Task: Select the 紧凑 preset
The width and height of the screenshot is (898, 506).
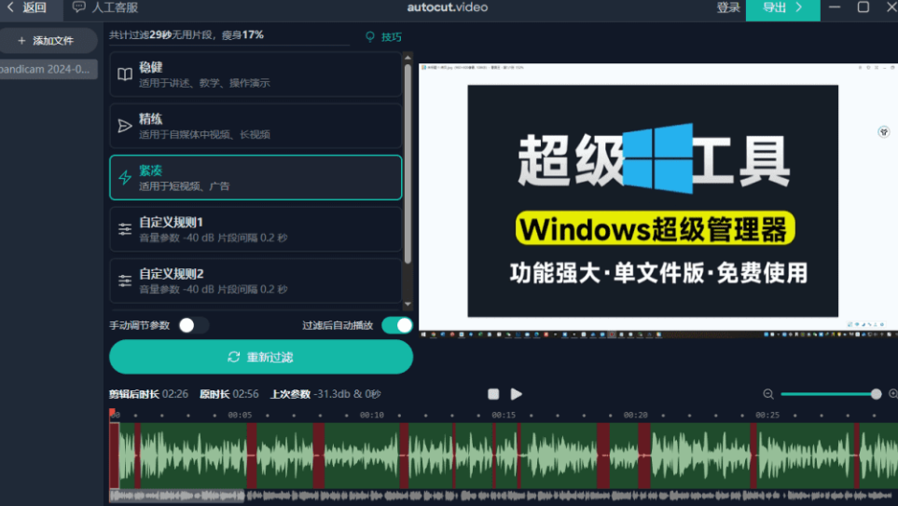Action: 256,177
